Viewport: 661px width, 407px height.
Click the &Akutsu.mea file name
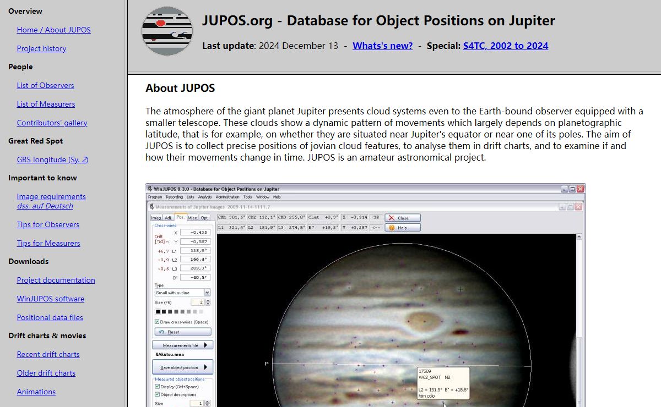pos(169,354)
